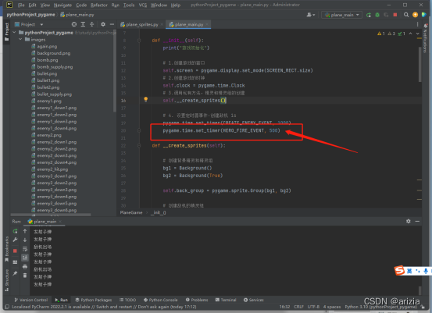Collapse the images folder in tree
This screenshot has height=313, width=432.
(x=20, y=39)
